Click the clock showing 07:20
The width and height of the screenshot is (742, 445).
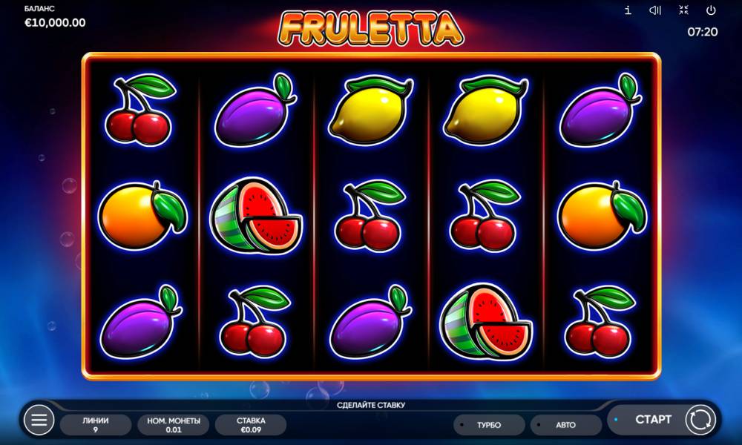tap(702, 32)
